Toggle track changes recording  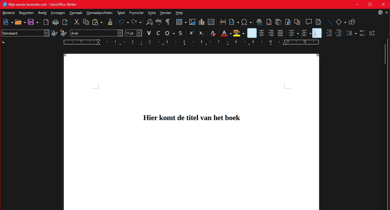[x=318, y=22]
